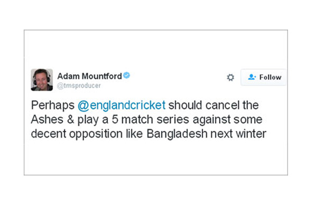Image resolution: width=317 pixels, height=211 pixels.
Task: Open Adam Mountford's profile photo
Action: [x=42, y=80]
